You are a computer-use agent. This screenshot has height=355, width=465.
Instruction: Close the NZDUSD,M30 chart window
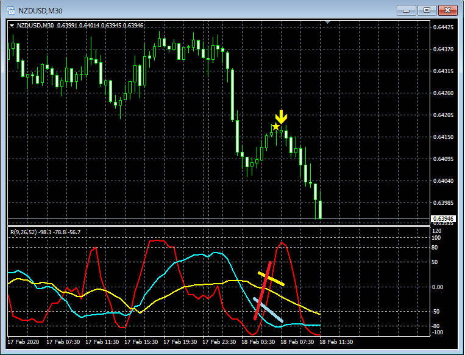(x=447, y=10)
